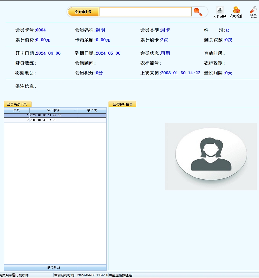Viewport: 259px width, 278px height.
Task: Click the member name 赵明
Action: pyautogui.click(x=100, y=30)
